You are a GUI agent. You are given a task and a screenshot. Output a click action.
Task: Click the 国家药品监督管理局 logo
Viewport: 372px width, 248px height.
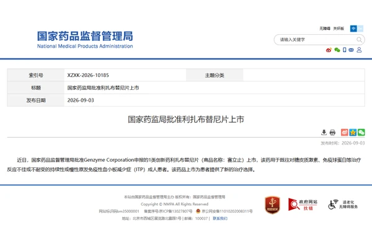click(x=85, y=40)
